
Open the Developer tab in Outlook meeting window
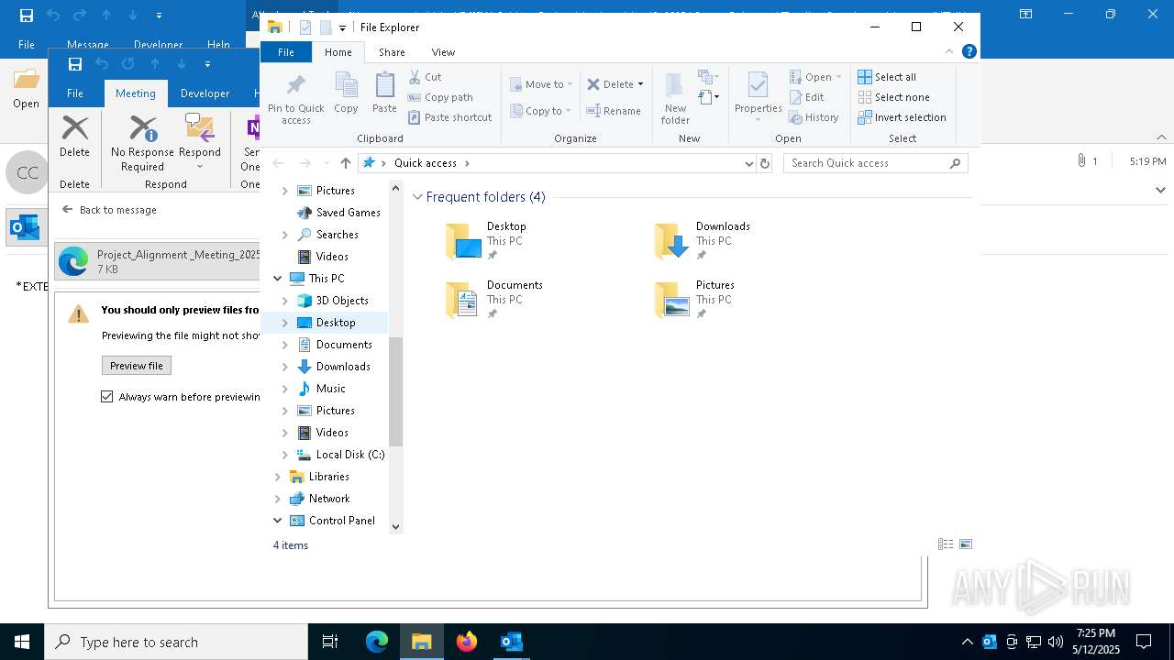click(x=205, y=93)
